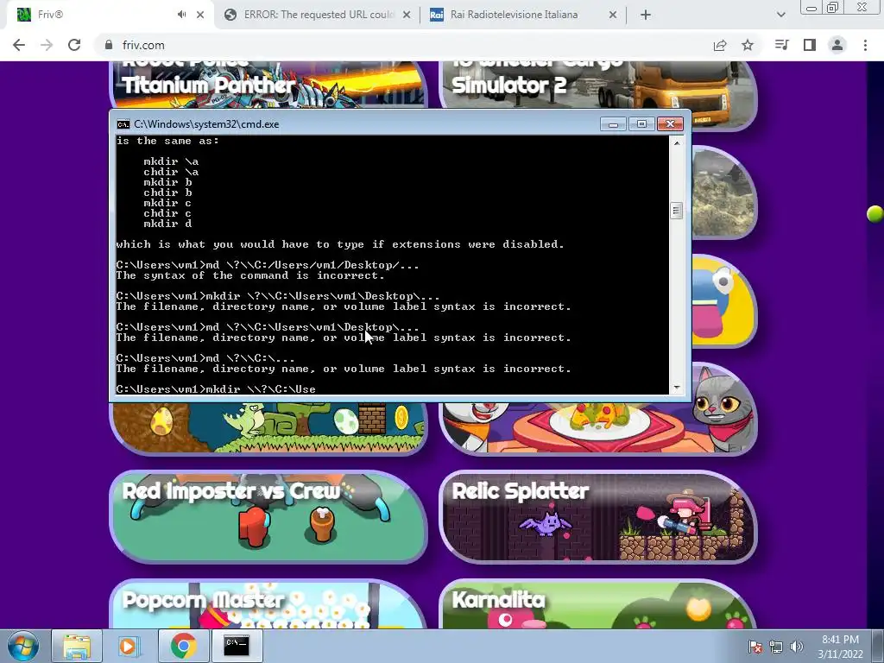Open Windows Explorer from taskbar

pos(77,646)
